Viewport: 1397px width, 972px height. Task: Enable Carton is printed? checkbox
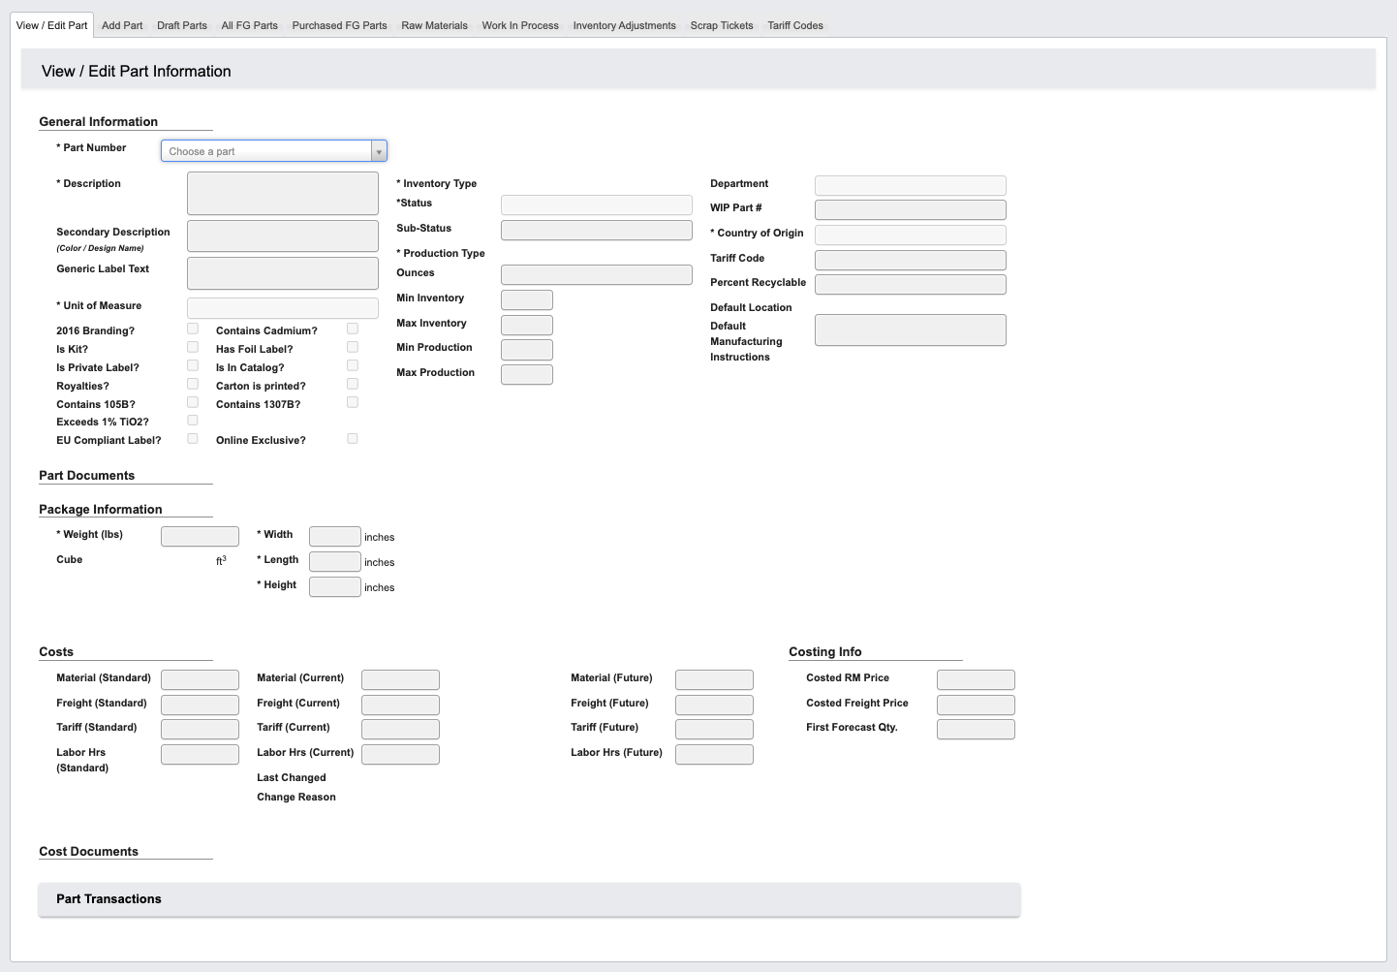click(353, 384)
